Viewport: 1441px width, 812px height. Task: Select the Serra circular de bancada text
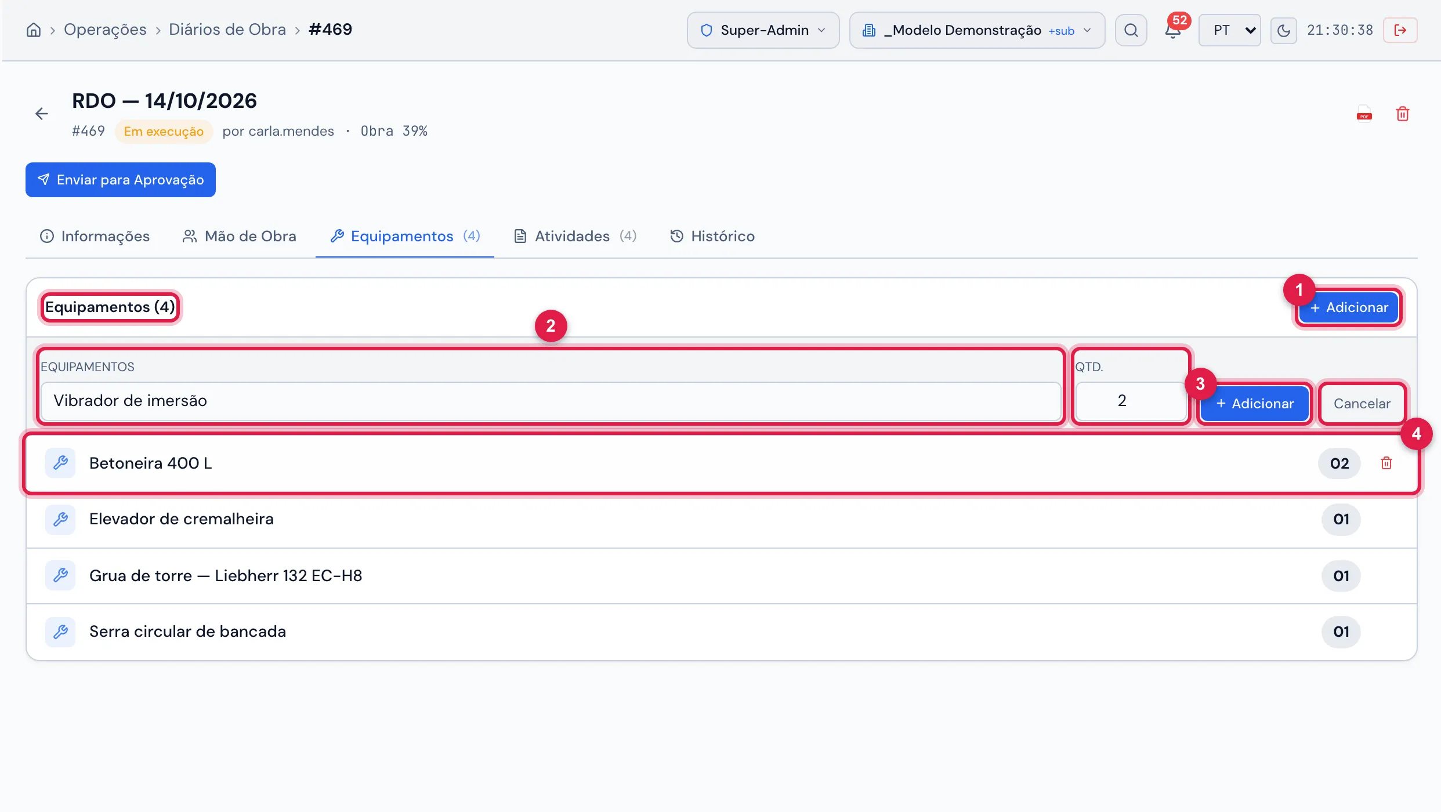click(x=187, y=632)
